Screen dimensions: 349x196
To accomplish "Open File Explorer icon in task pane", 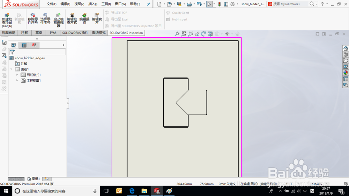I will click(x=346, y=61).
